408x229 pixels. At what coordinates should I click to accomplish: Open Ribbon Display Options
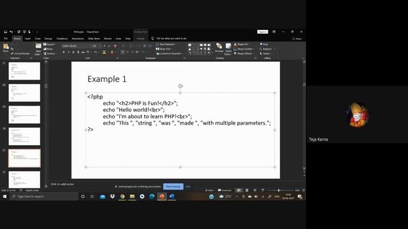pyautogui.click(x=273, y=32)
